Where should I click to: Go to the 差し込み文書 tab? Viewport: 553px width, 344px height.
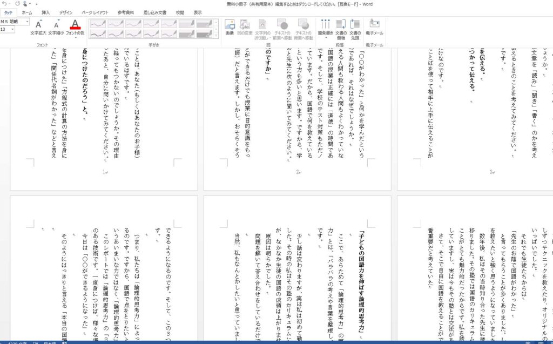coord(155,12)
